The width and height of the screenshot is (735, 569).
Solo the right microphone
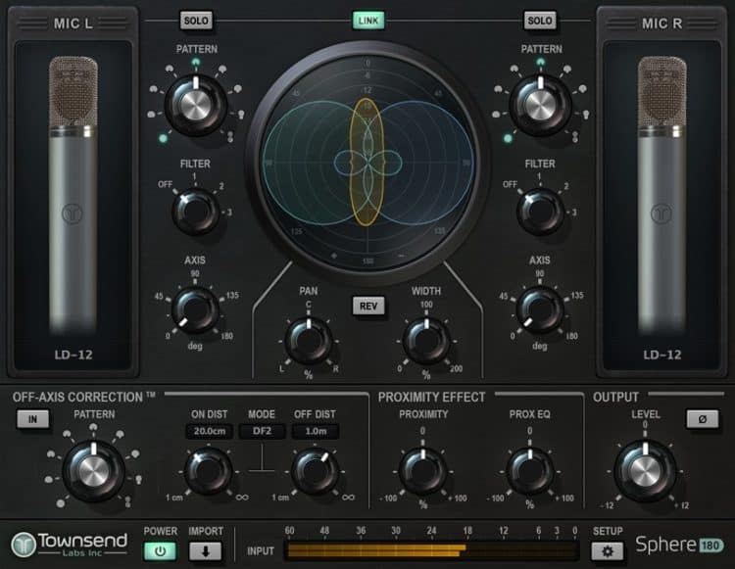coord(540,21)
